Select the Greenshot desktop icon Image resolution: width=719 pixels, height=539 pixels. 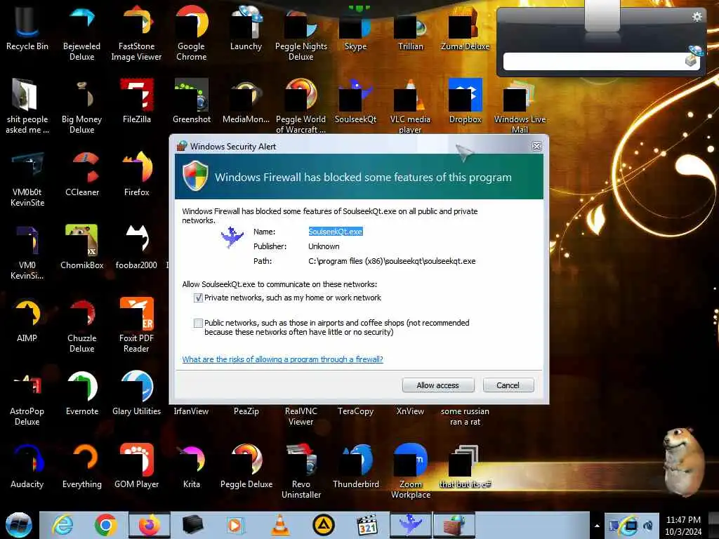coord(192,102)
